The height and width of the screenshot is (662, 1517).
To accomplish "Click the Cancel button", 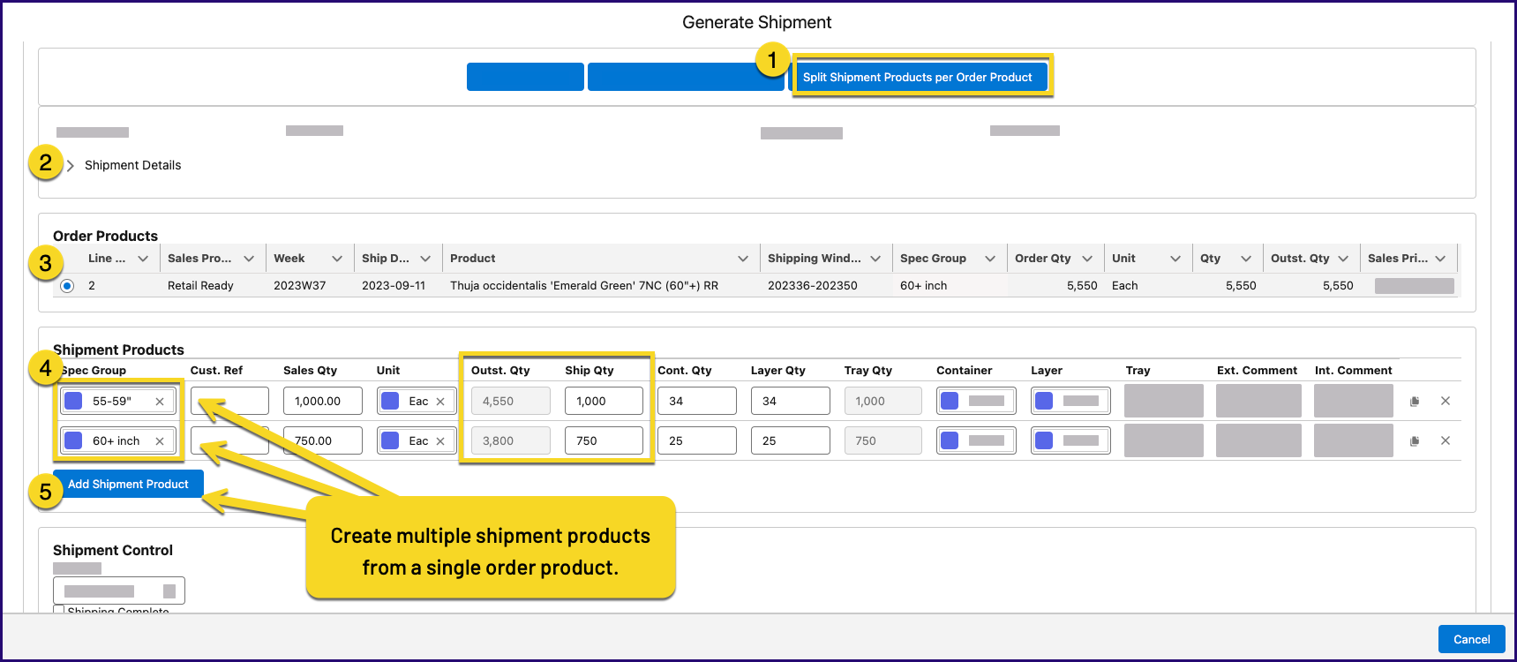I will point(1472,639).
